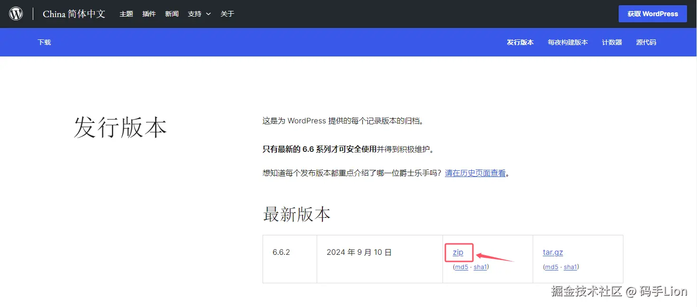This screenshot has height=307, width=697.
Task: Open the sha1 link under tar.gz
Action: pyautogui.click(x=570, y=267)
